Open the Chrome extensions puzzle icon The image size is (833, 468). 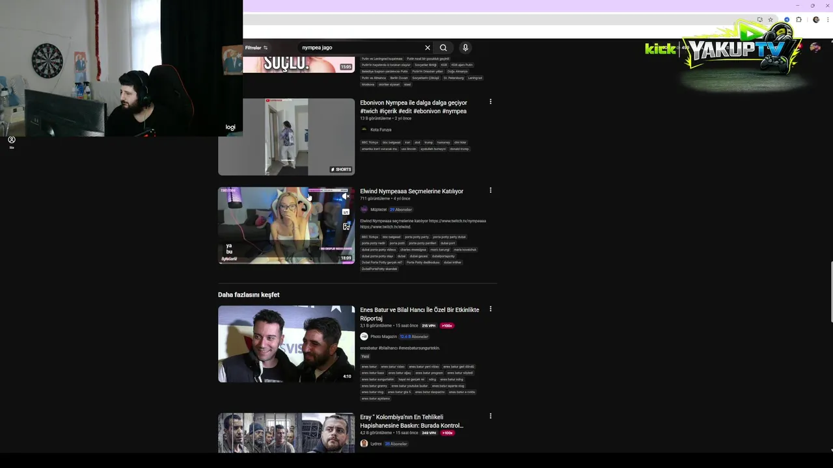click(x=799, y=19)
